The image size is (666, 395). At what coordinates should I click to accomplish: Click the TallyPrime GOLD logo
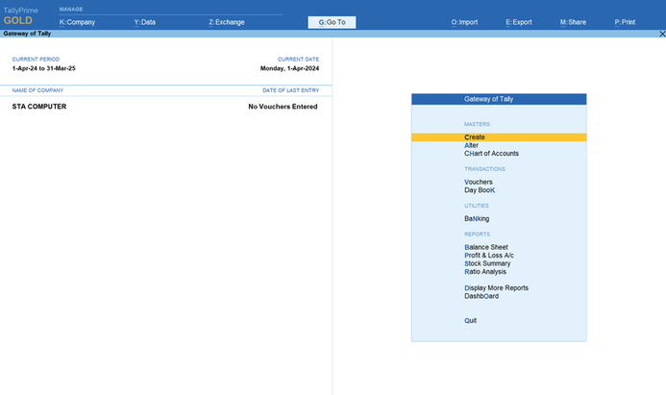click(20, 15)
